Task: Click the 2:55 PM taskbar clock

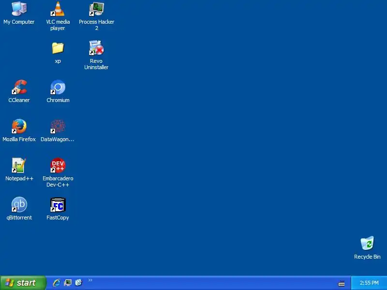Action: click(369, 283)
